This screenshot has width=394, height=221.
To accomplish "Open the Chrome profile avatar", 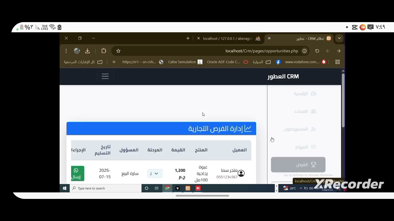I will pyautogui.click(x=77, y=51).
